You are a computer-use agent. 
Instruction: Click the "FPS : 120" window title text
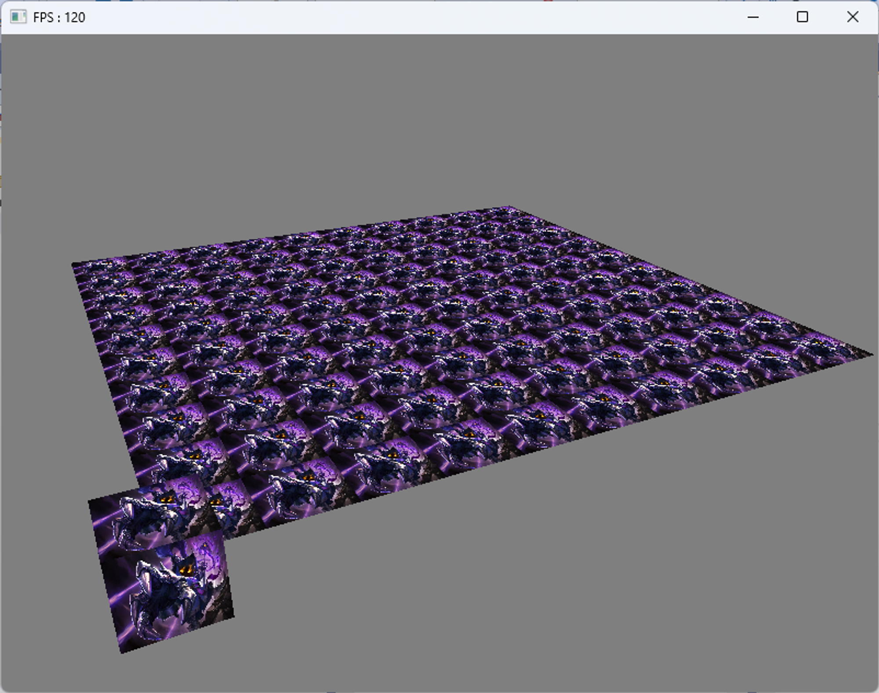[x=59, y=18]
